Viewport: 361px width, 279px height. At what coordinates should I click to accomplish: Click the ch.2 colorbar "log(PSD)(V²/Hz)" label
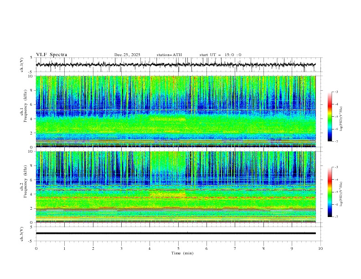[x=341, y=194]
